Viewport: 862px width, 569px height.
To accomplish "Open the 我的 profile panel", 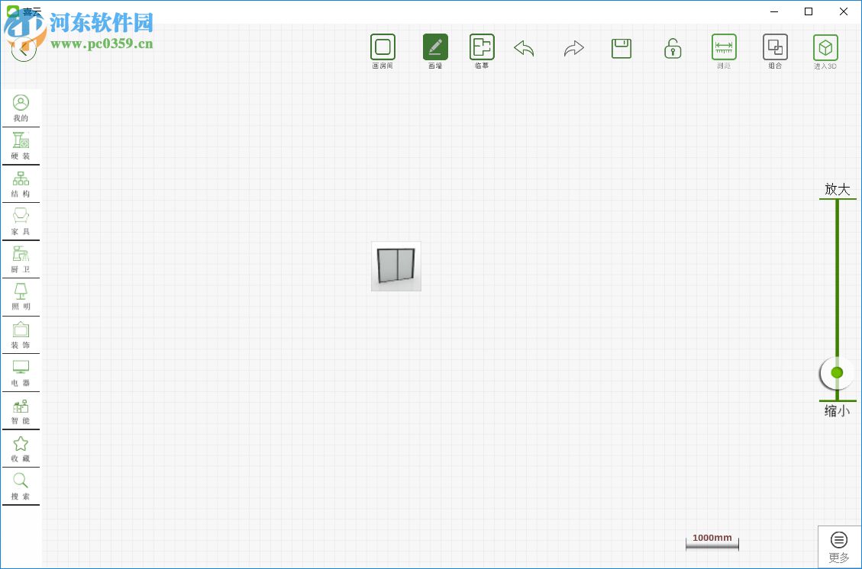I will (x=21, y=108).
